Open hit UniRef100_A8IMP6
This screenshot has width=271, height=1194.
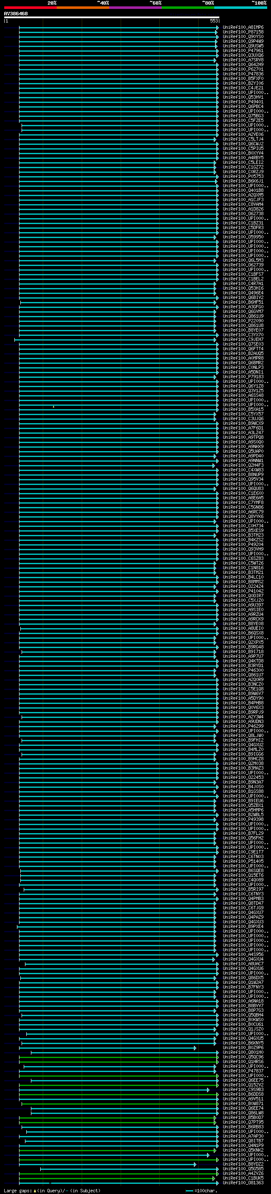pyautogui.click(x=243, y=28)
